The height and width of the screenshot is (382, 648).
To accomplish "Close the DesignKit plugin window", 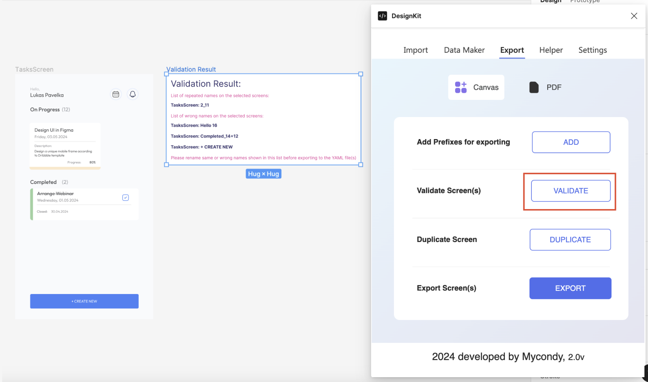I will 634,16.
